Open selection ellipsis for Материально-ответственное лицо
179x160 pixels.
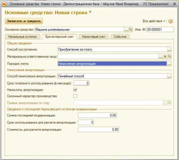tap(161, 57)
